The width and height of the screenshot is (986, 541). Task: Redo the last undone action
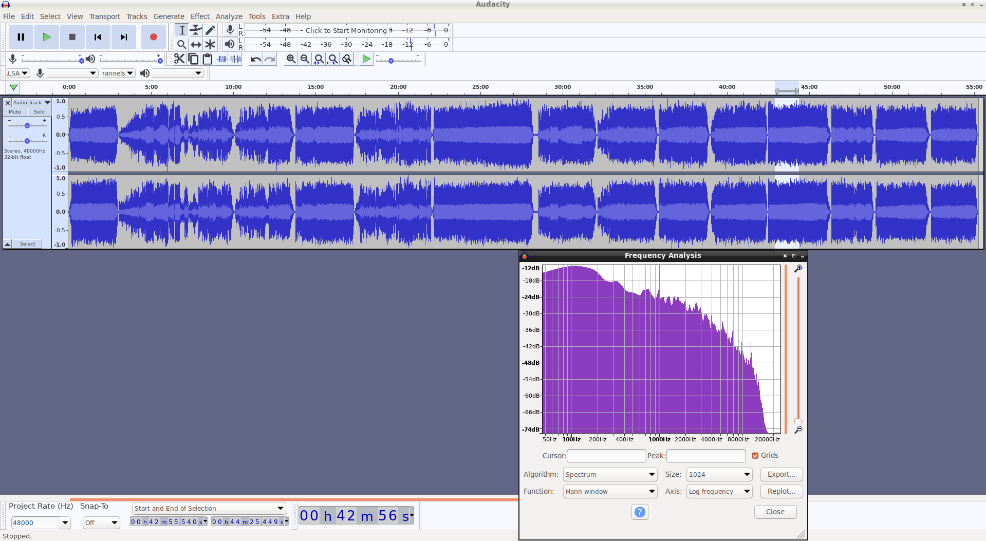(x=270, y=59)
